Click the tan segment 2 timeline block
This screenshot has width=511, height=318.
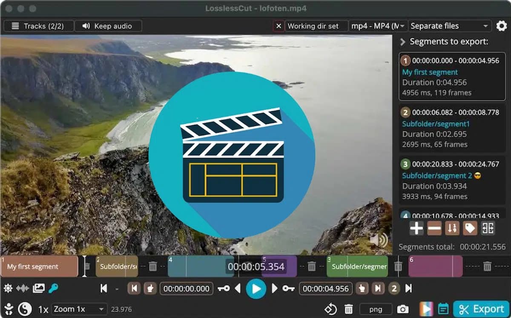point(117,266)
